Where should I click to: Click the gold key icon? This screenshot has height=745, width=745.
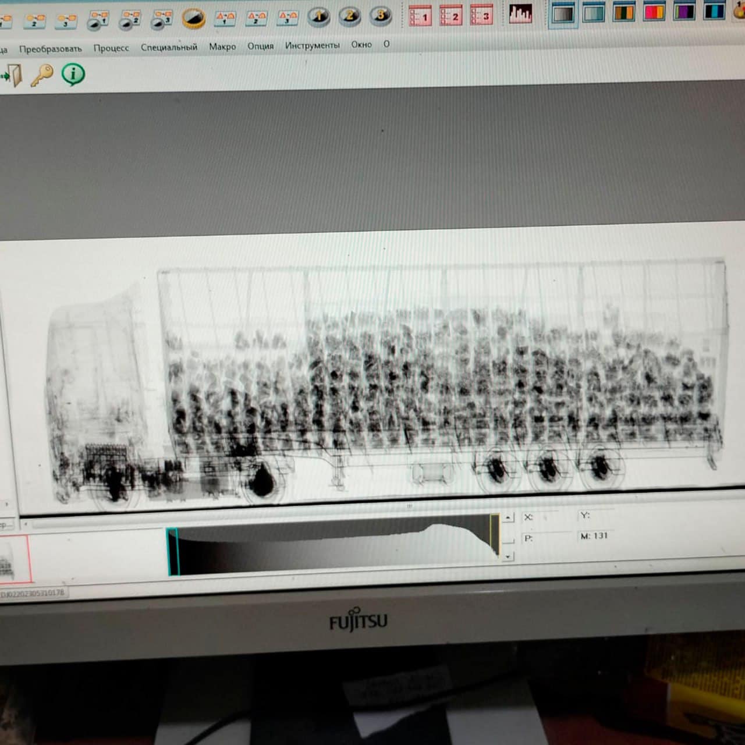41,75
